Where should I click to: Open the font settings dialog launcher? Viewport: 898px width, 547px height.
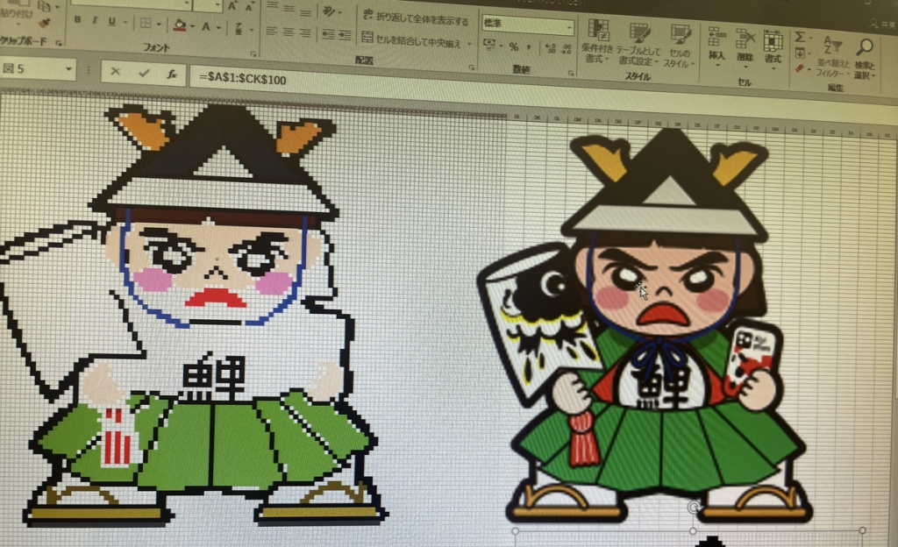point(253,53)
